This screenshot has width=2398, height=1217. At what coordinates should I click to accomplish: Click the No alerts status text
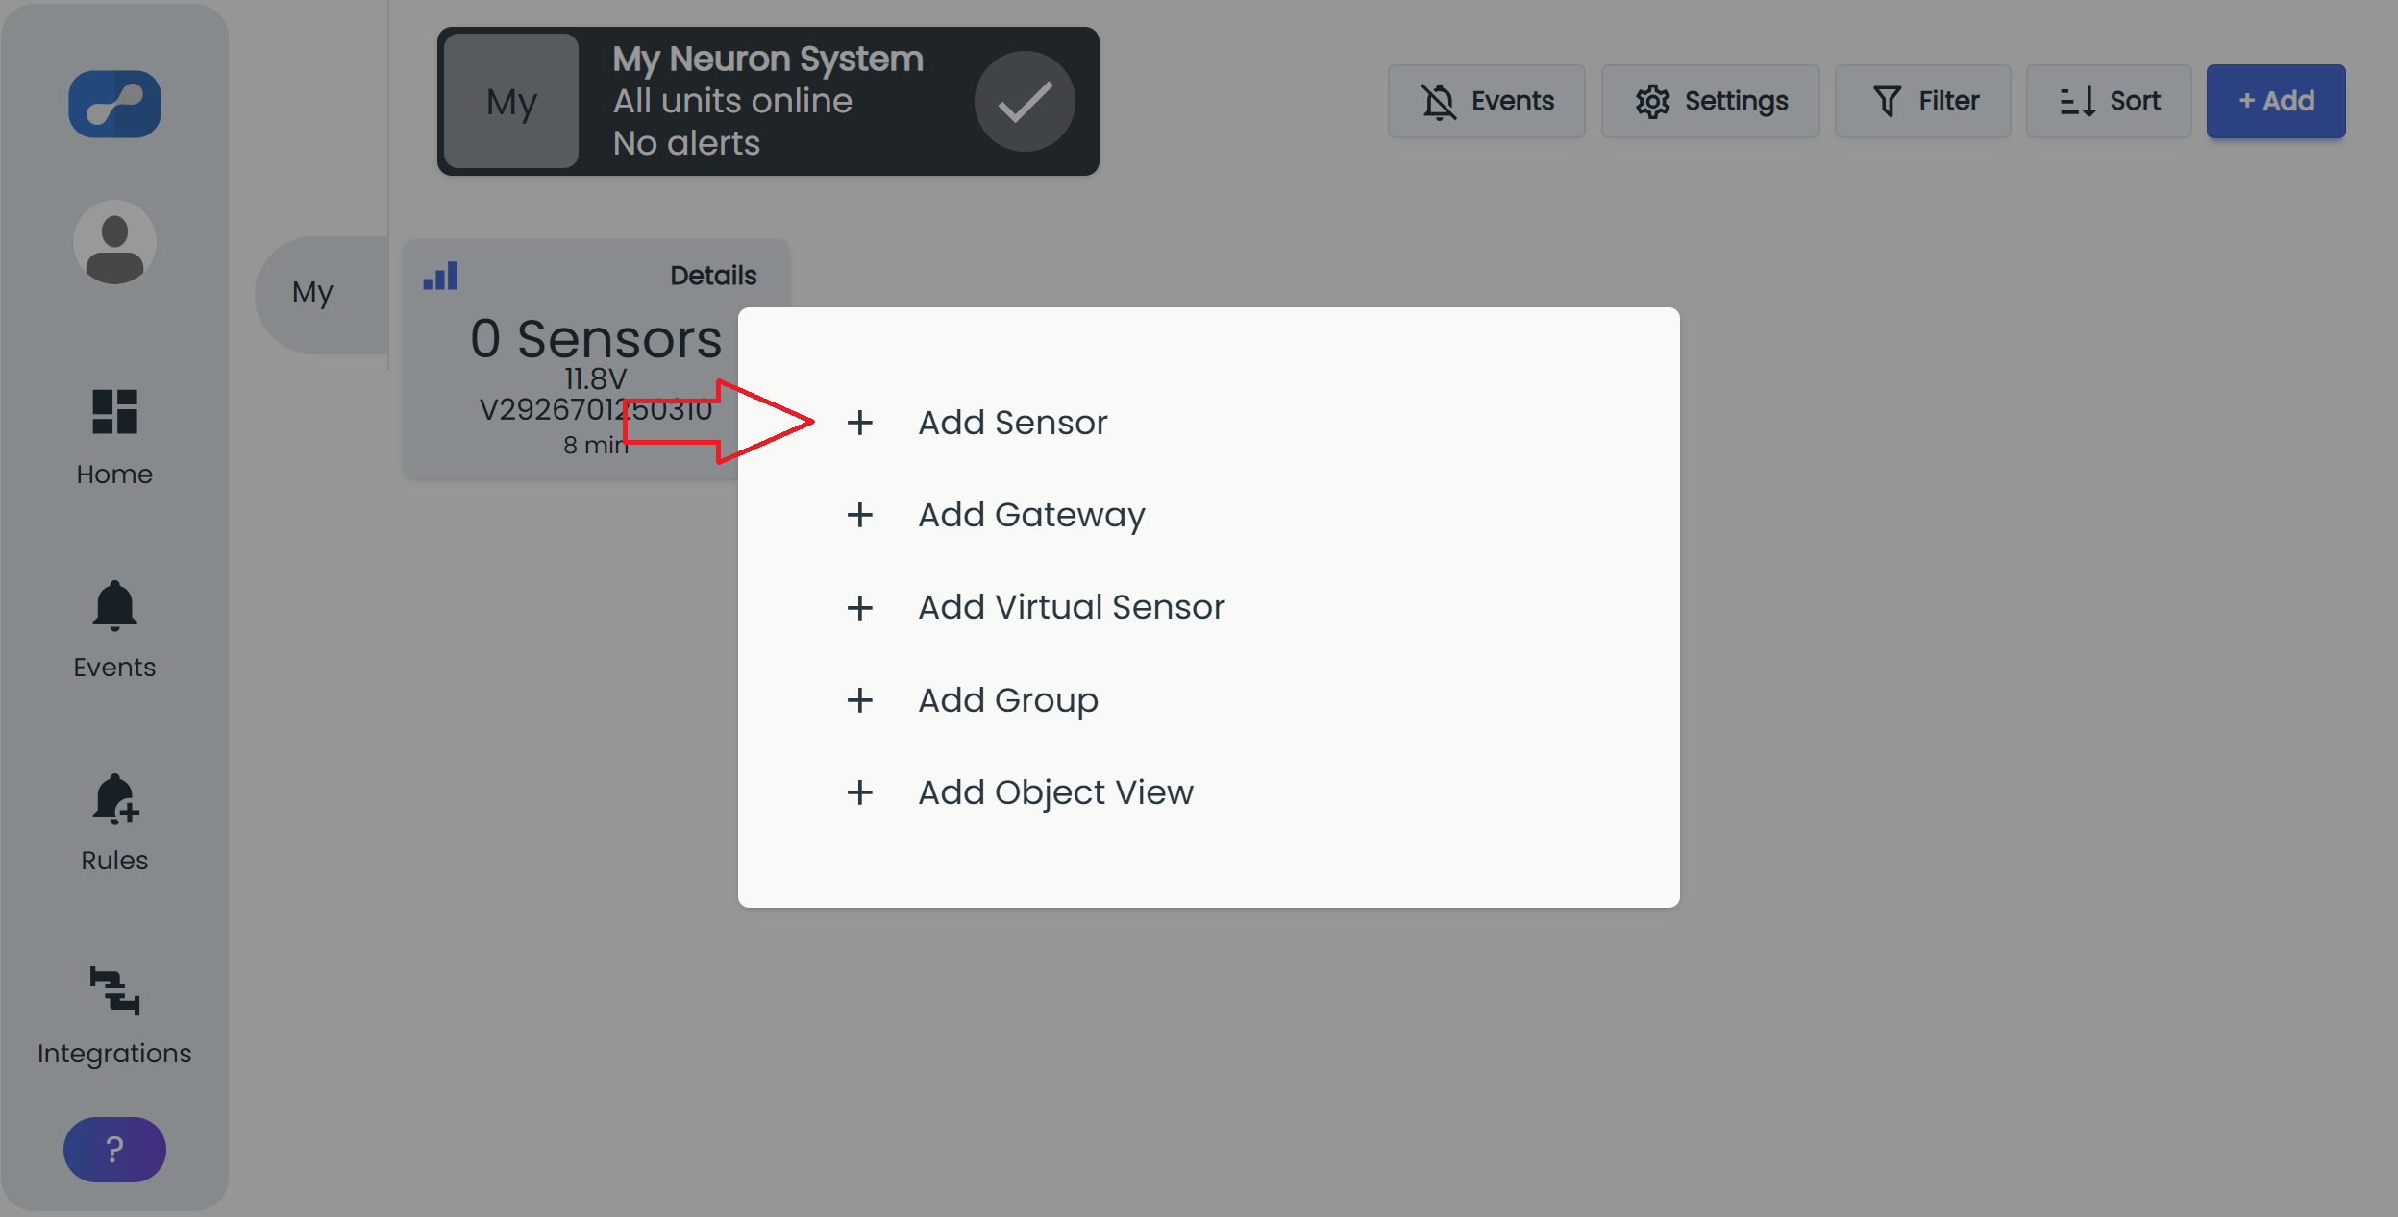point(686,143)
